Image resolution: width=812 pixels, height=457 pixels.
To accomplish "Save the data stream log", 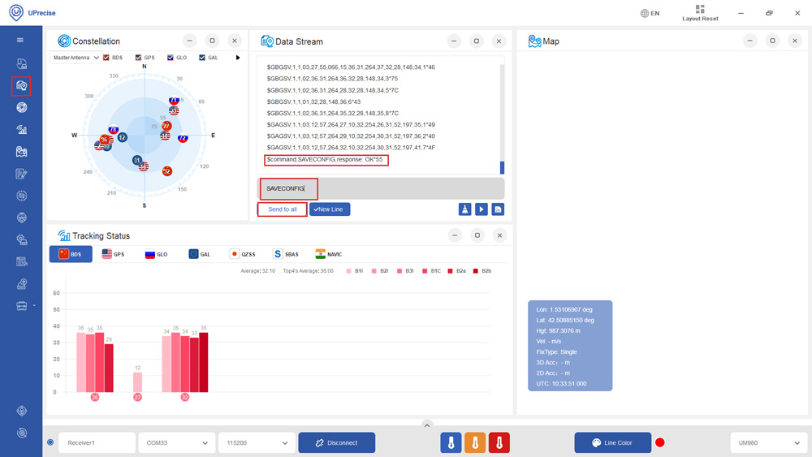I will coord(498,209).
